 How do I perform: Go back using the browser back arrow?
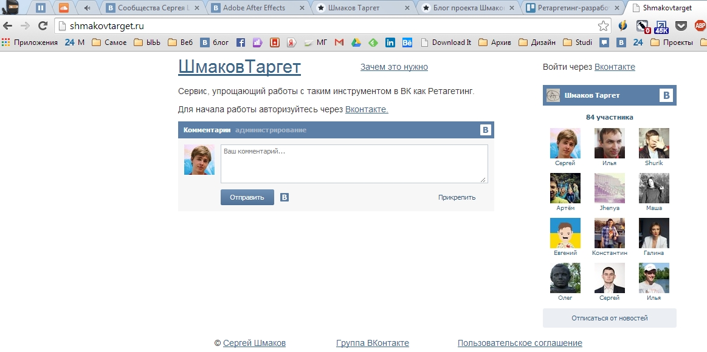[x=8, y=25]
